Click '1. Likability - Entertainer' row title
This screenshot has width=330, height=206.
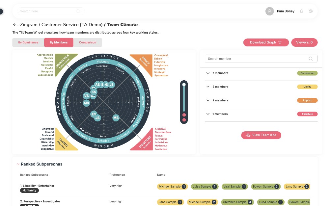pos(37,186)
